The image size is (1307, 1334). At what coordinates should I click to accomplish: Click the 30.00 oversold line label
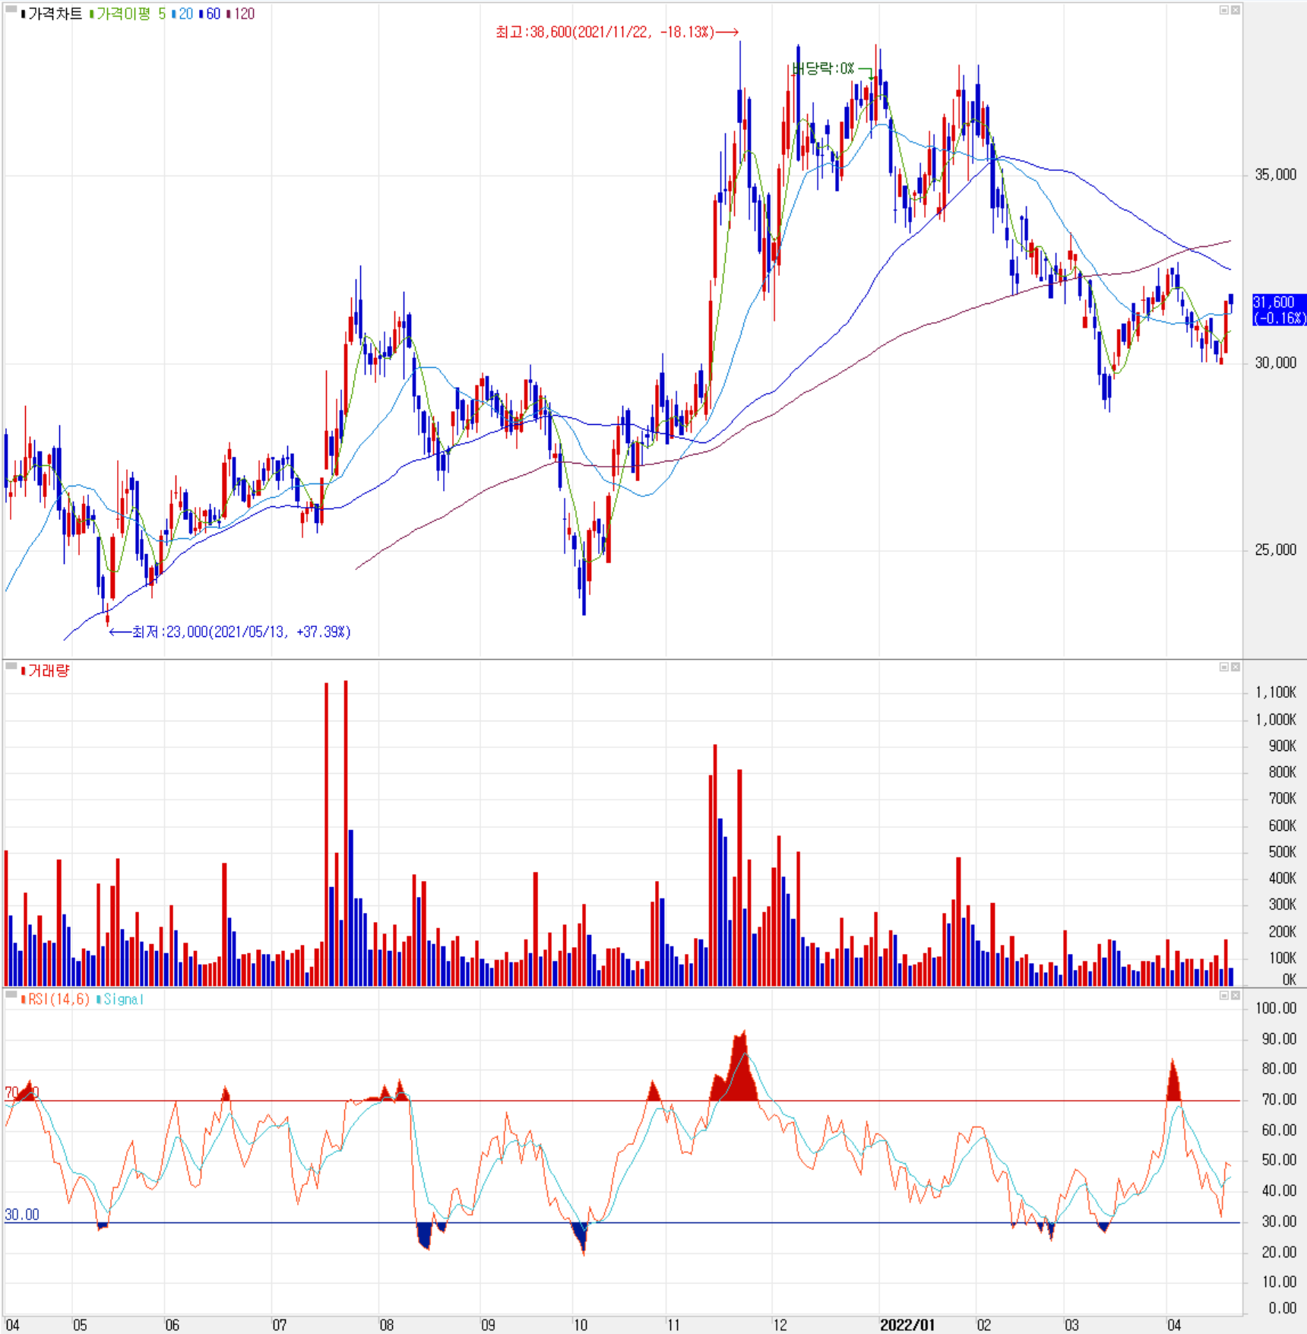[x=22, y=1215]
